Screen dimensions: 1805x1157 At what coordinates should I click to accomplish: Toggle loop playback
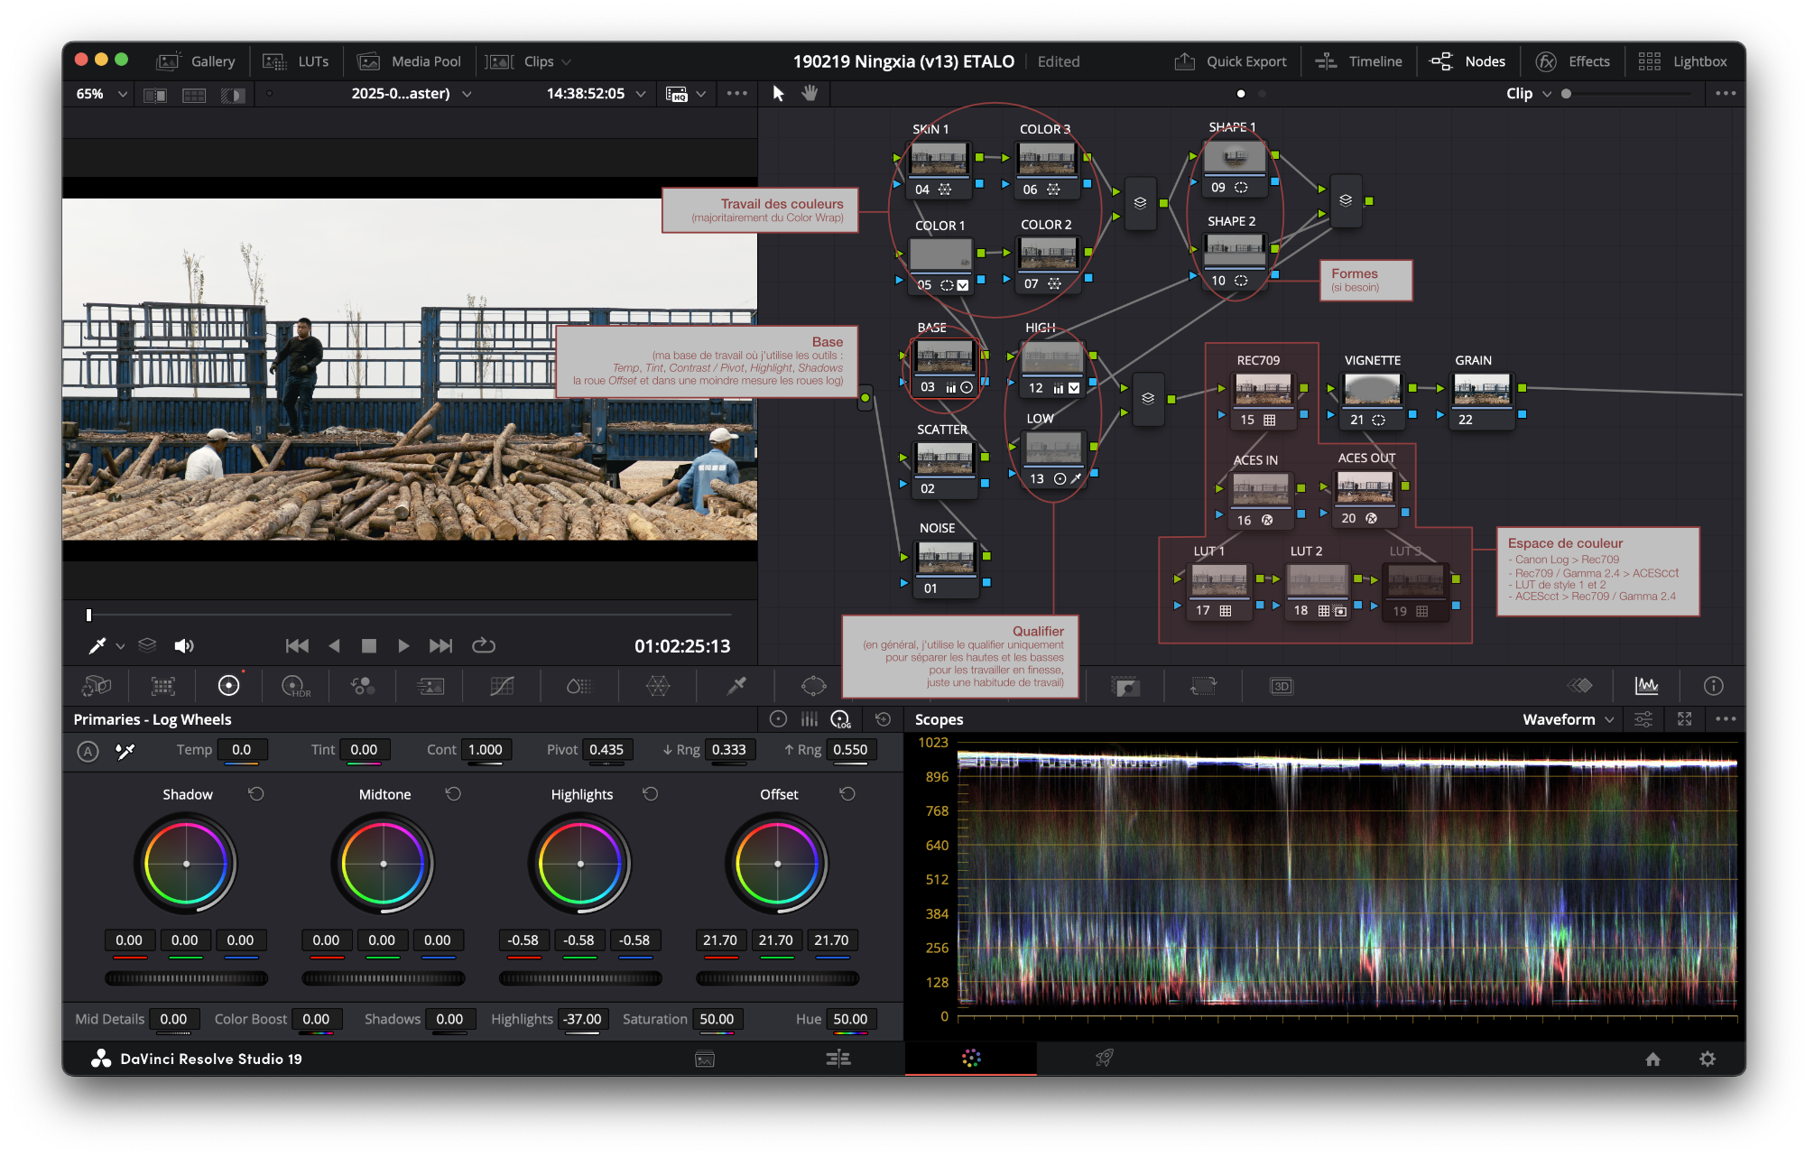click(484, 645)
